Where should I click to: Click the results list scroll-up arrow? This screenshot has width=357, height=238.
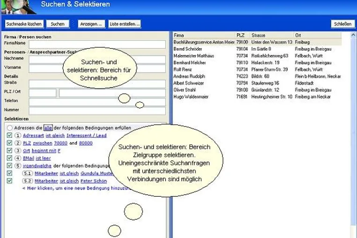pos(353,35)
